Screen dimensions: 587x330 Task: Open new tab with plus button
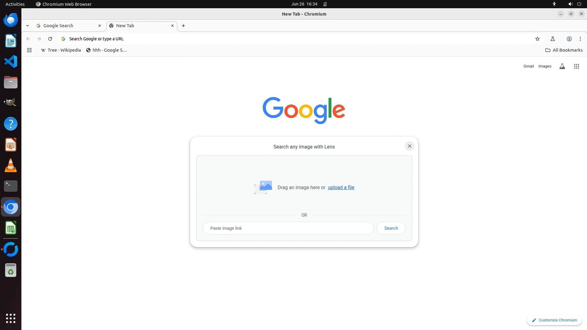183,26
